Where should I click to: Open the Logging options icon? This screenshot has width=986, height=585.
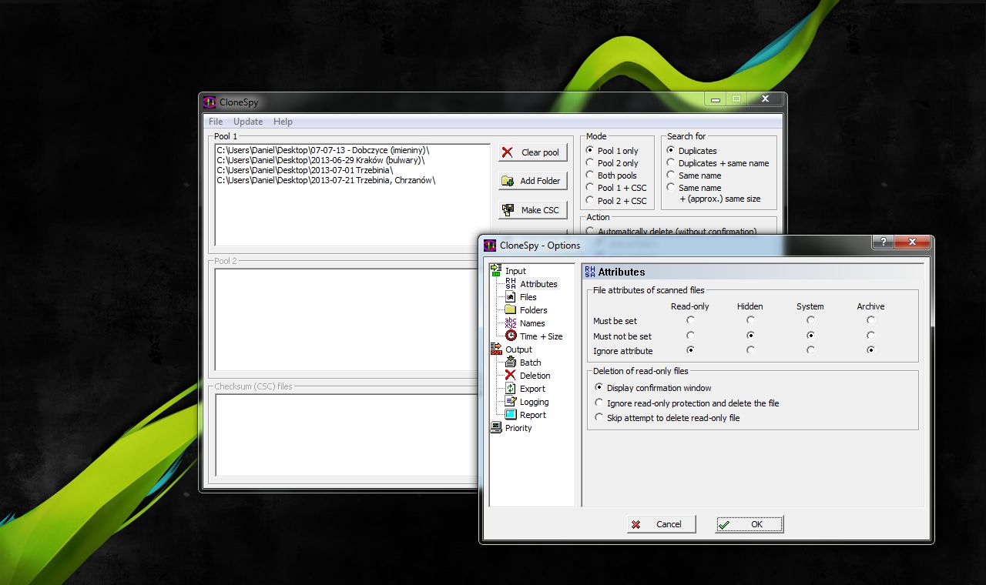(x=511, y=401)
